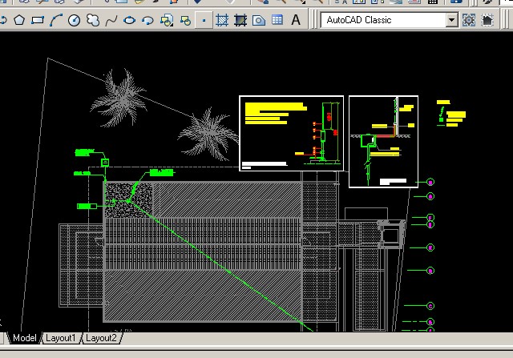Viewport: 513px width, 358px height.
Task: Open the Make Block tool
Action: tap(185, 20)
